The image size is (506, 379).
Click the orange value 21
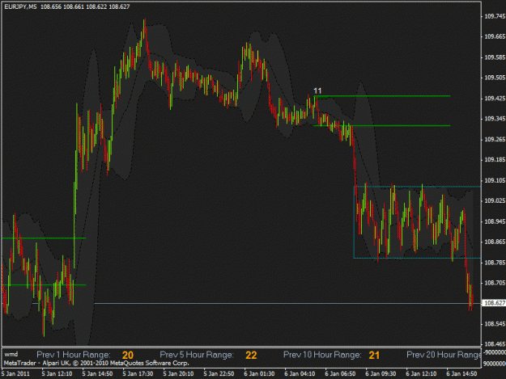(374, 356)
